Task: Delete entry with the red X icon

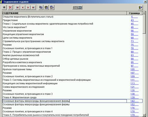Action: pos(10,7)
